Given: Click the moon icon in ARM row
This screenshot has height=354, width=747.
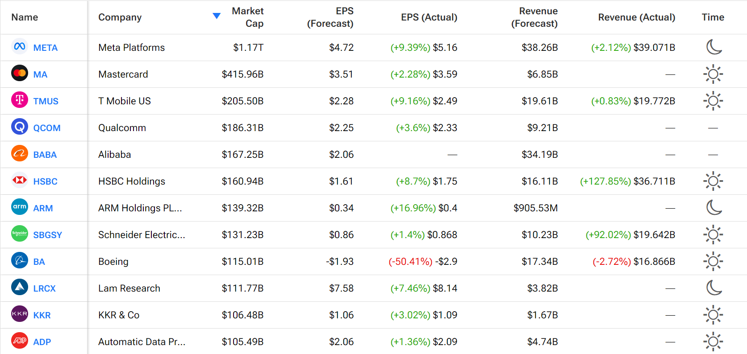Looking at the screenshot, I should click(x=714, y=207).
